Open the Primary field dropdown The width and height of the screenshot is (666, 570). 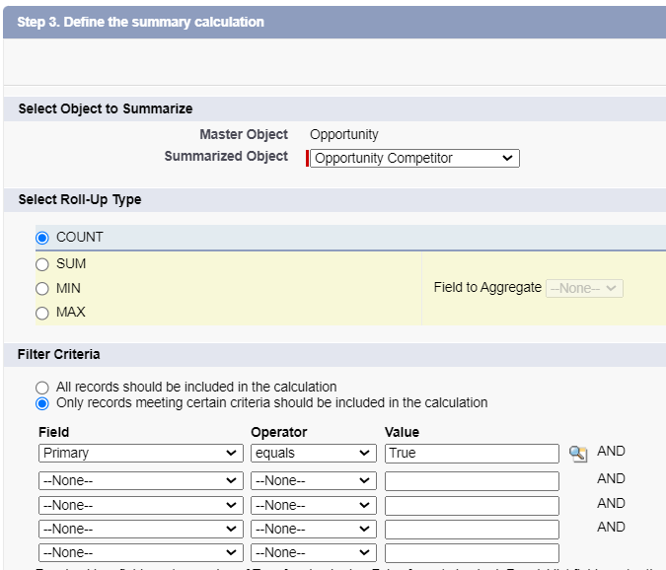[x=140, y=454]
